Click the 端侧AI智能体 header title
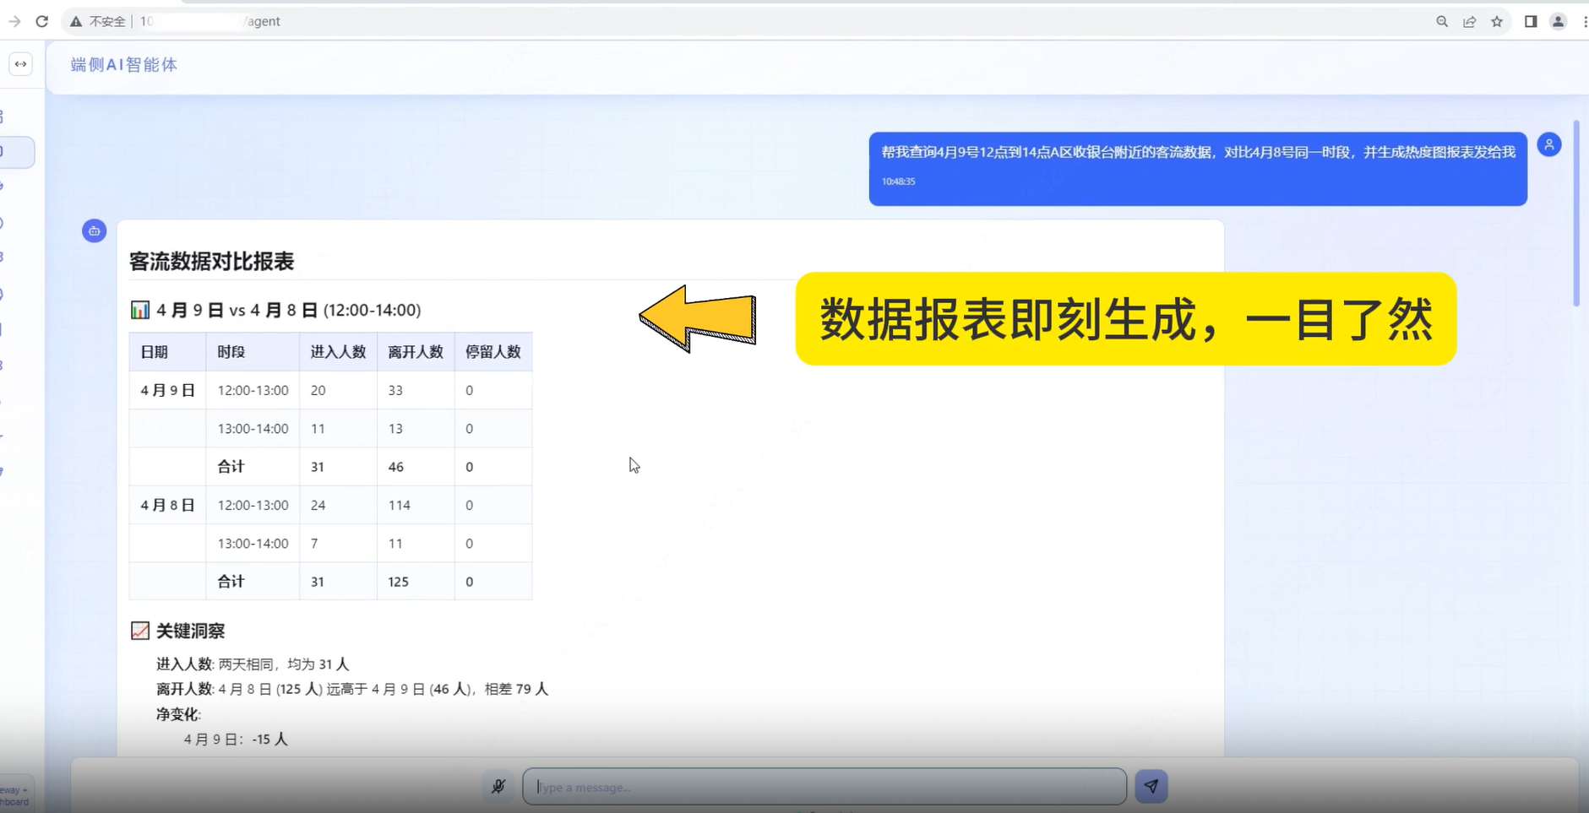 click(x=123, y=64)
